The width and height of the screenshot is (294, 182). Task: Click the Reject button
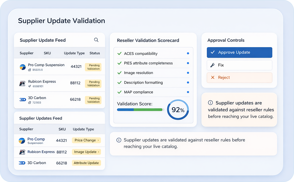click(x=239, y=78)
